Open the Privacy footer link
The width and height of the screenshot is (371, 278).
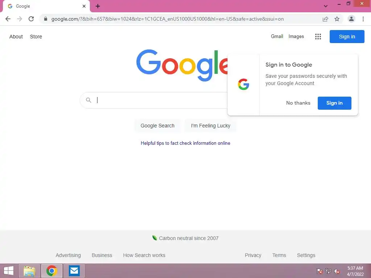[x=253, y=255]
